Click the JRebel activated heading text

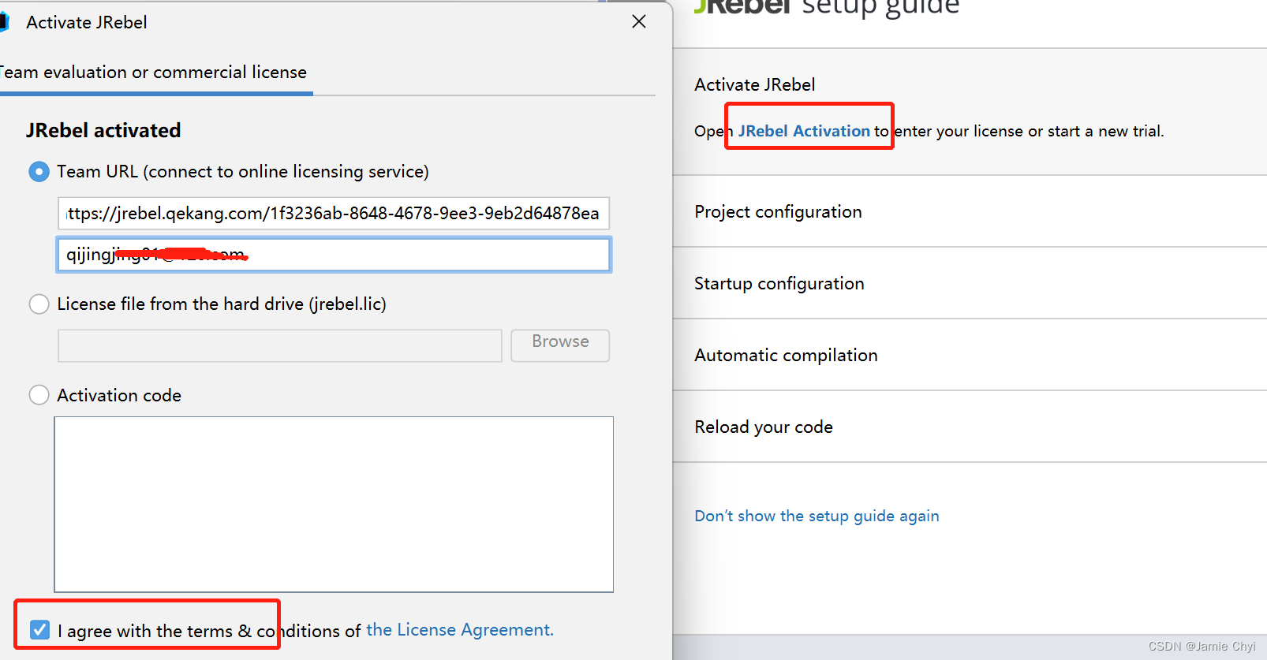(103, 130)
